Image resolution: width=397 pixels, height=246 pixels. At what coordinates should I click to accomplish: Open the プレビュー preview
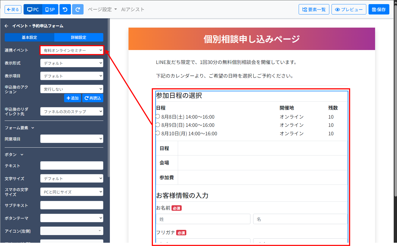[x=349, y=10]
